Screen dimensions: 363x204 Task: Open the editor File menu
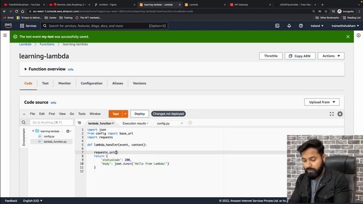click(32, 114)
